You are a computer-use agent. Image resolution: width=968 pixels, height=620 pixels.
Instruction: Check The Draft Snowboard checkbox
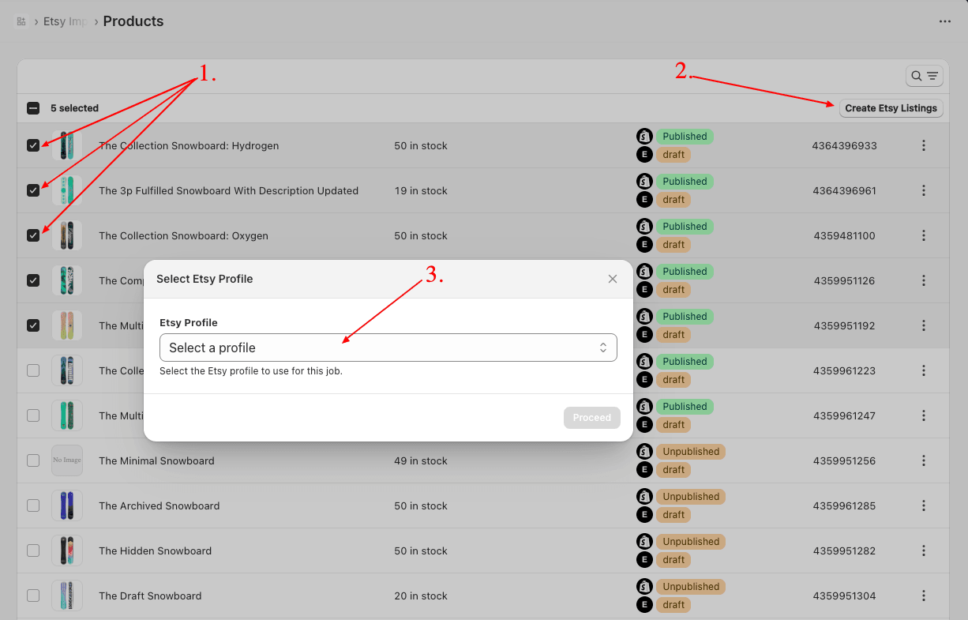click(x=33, y=596)
